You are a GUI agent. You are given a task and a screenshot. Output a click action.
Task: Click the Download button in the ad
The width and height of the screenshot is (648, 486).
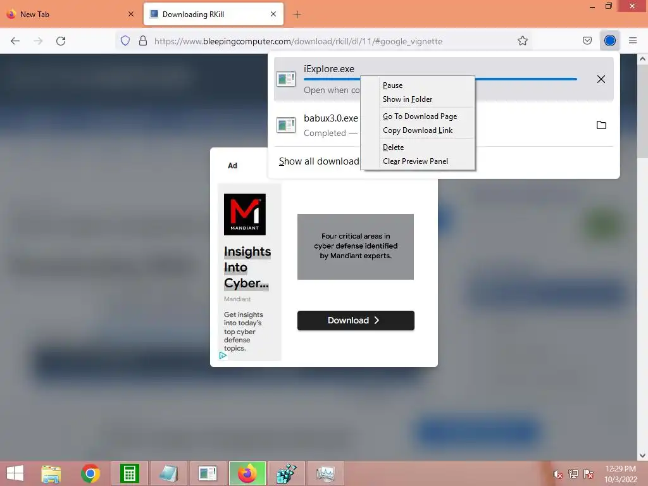tap(356, 320)
